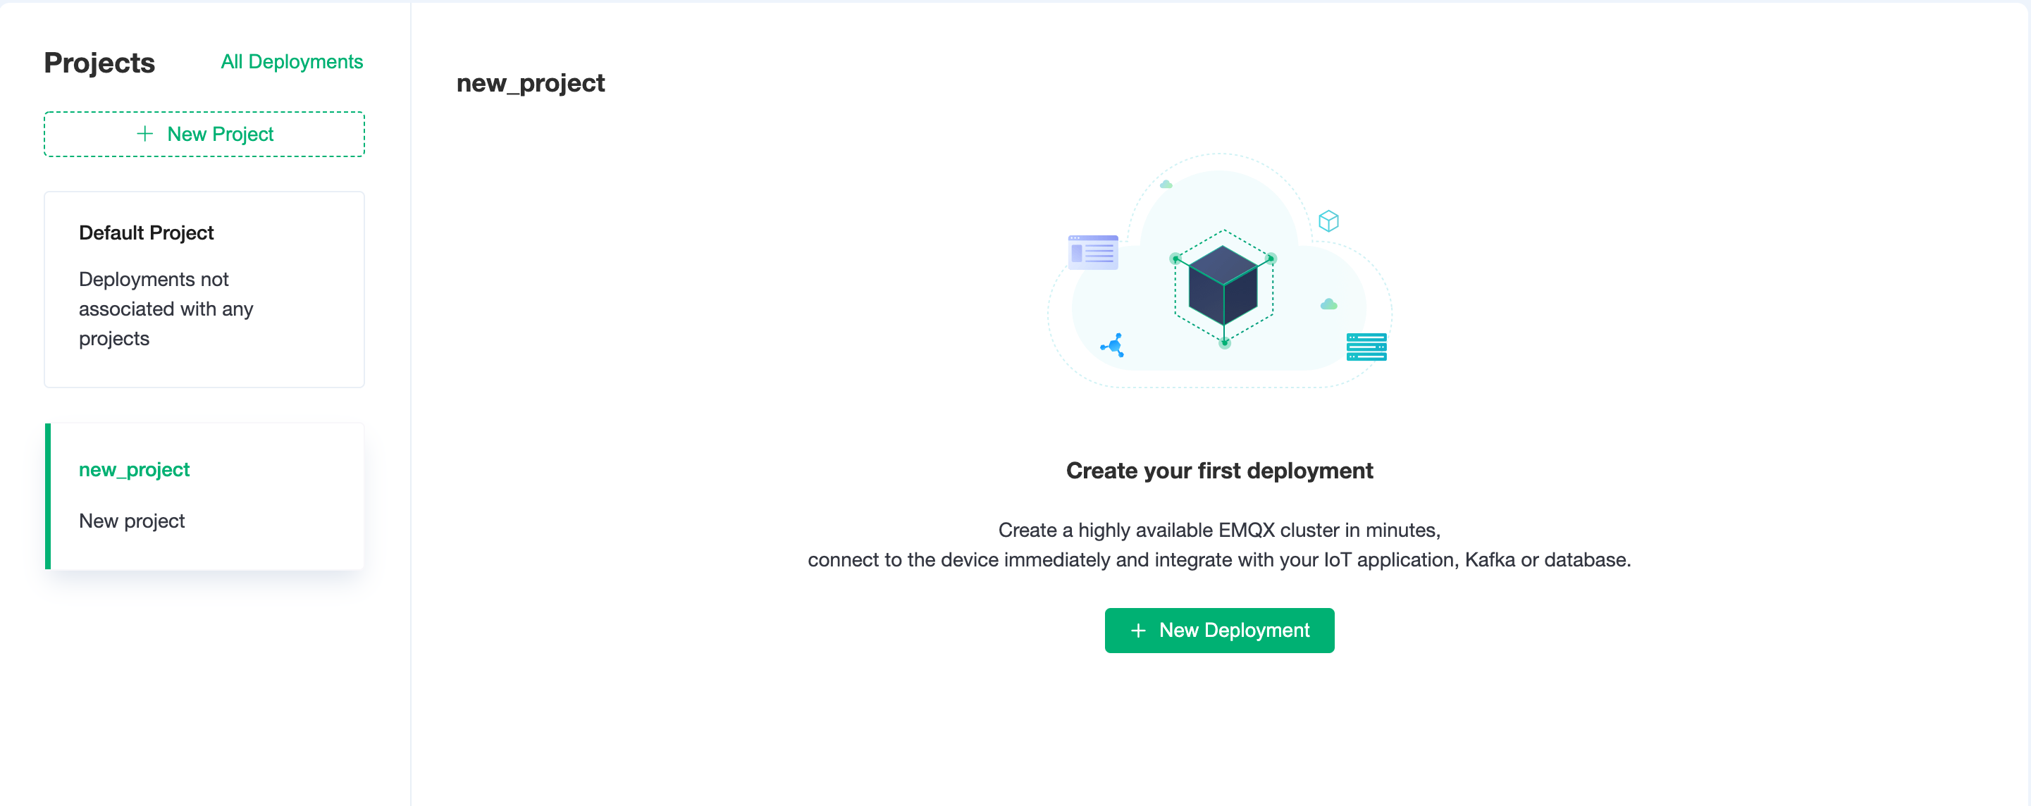The image size is (2031, 806).
Task: Click 'Deployments not associated with any projects' text
Action: click(x=166, y=309)
